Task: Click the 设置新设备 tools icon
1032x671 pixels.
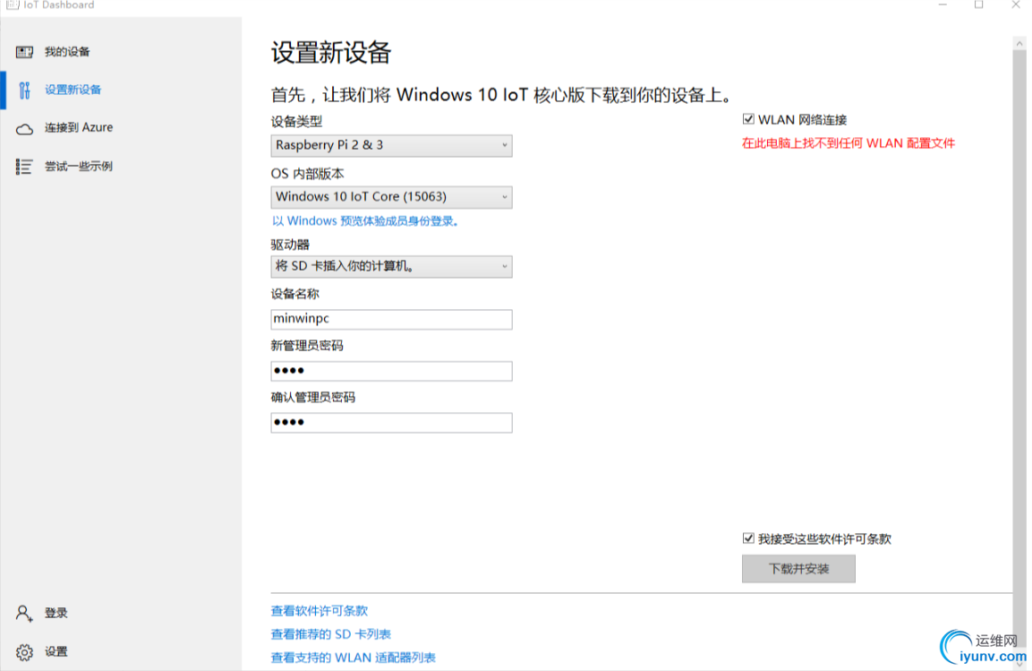Action: 24,90
